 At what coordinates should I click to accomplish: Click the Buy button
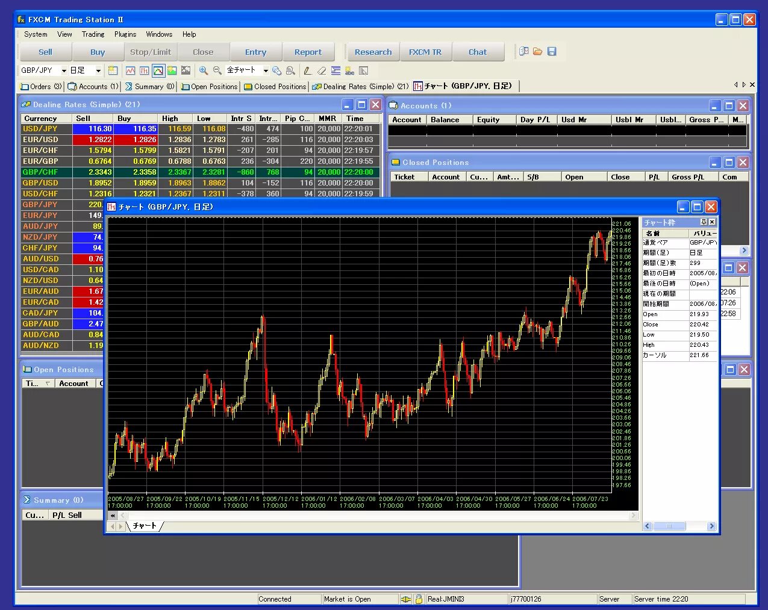click(x=98, y=52)
